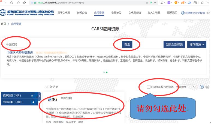The width and height of the screenshot is (211, 124).
Task: Open the 会员单位 menu item
Action: pos(116,12)
